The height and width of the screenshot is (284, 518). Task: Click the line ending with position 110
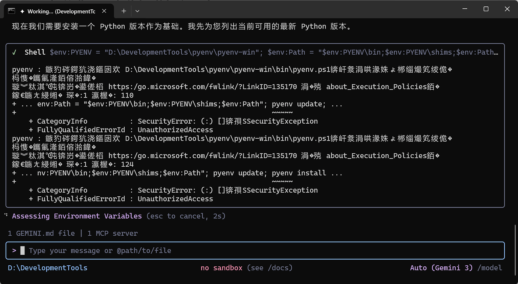click(73, 95)
